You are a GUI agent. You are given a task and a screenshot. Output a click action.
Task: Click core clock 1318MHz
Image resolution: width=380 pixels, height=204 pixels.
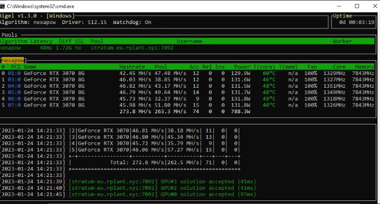point(335,99)
